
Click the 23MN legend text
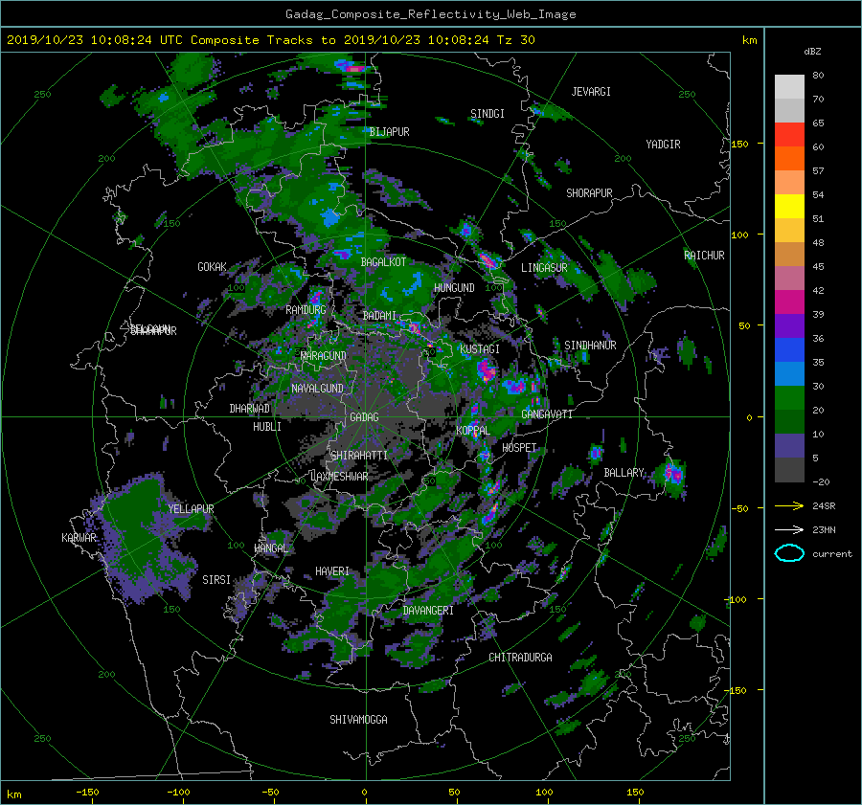[x=824, y=529]
